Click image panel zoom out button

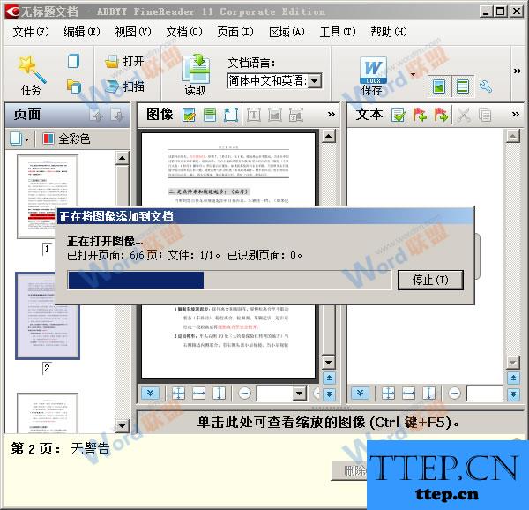(x=244, y=394)
